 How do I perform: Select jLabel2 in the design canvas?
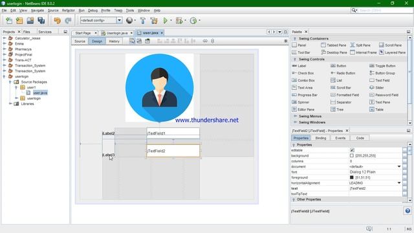pos(109,133)
